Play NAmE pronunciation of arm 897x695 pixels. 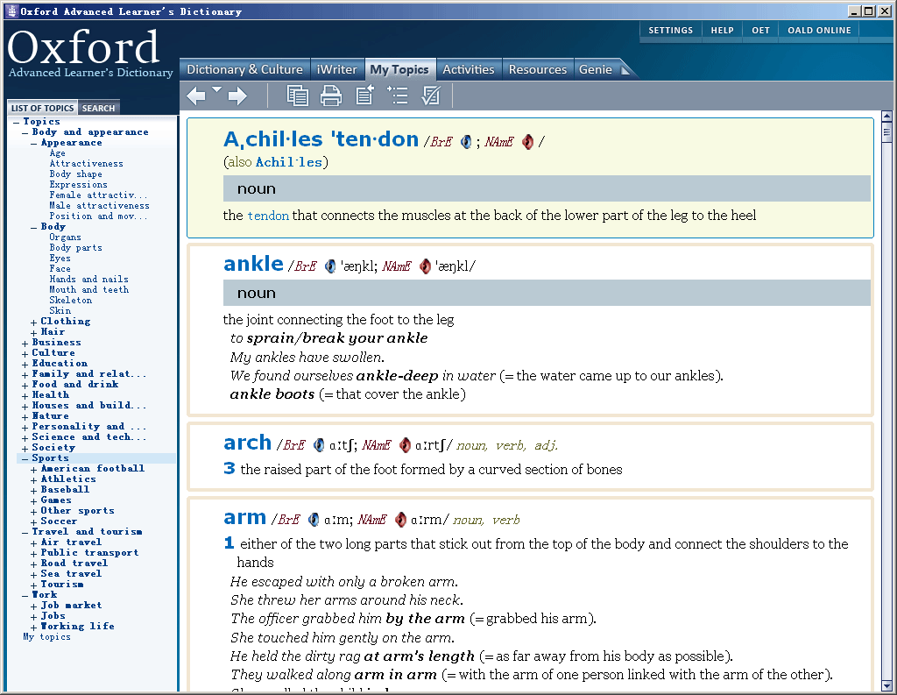click(x=400, y=519)
